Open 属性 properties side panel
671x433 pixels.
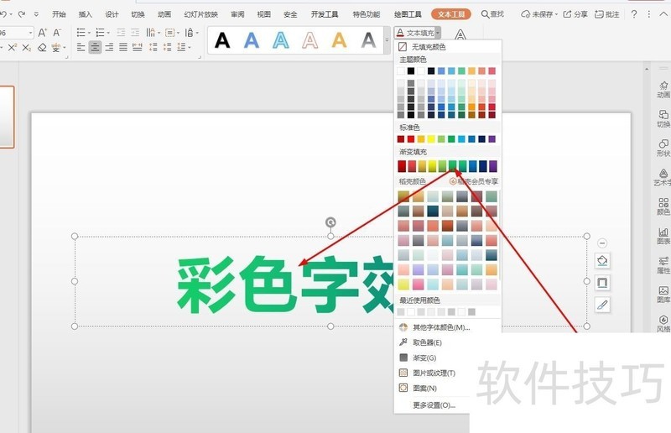click(x=663, y=265)
